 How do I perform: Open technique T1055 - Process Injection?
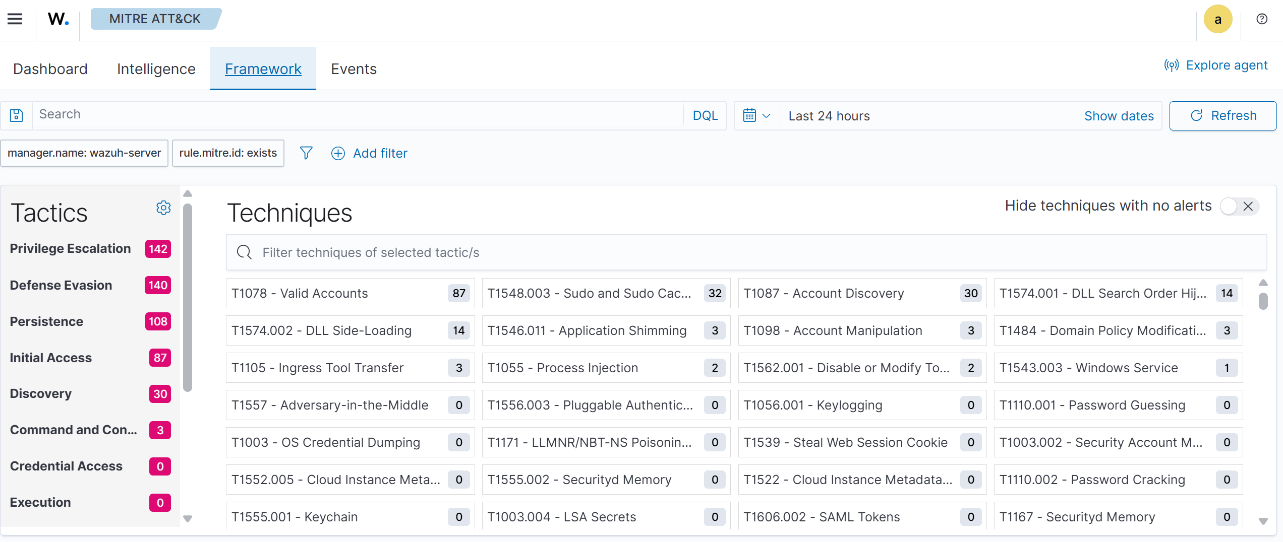coord(606,368)
